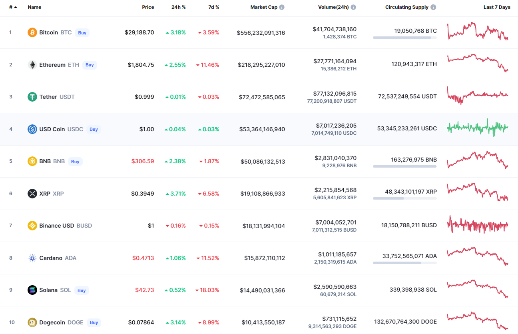
Task: Open the USD Coin name link
Action: tap(52, 129)
